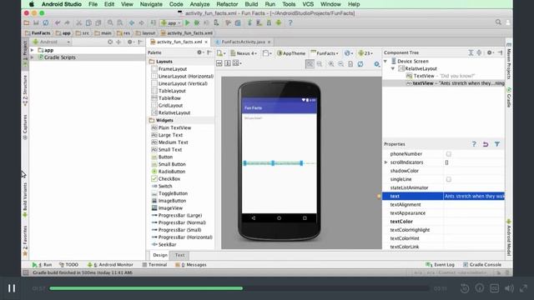Open the API 23 version dropdown

point(365,53)
